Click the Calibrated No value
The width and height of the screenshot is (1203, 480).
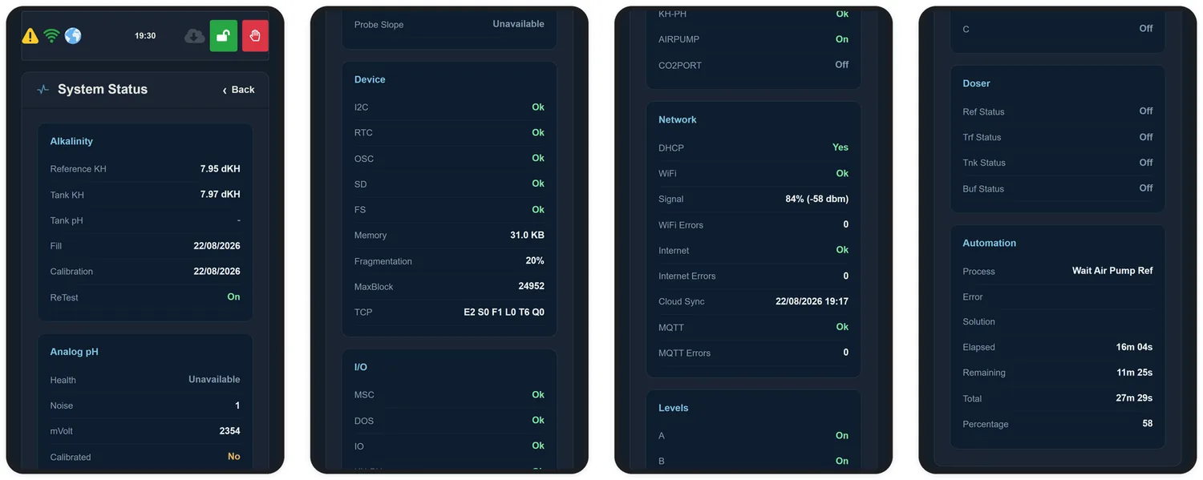(233, 457)
